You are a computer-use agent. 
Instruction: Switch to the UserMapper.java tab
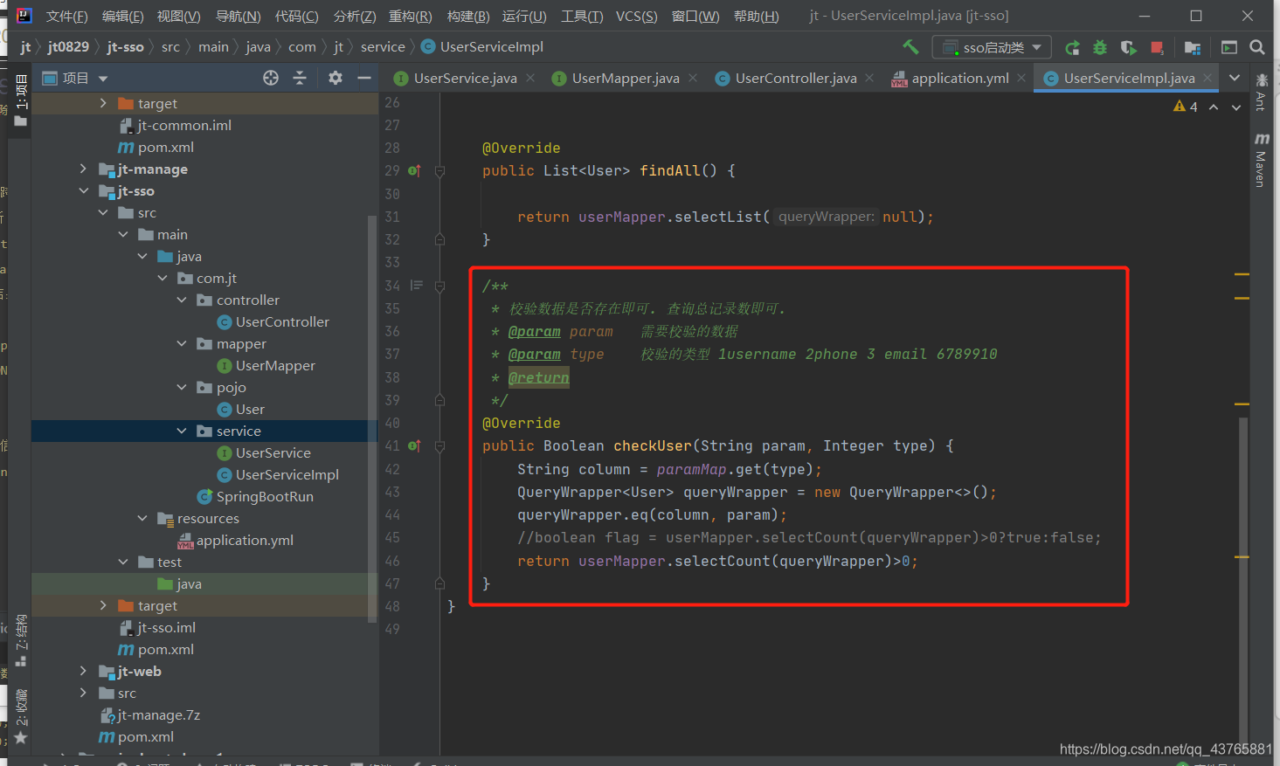pos(625,78)
